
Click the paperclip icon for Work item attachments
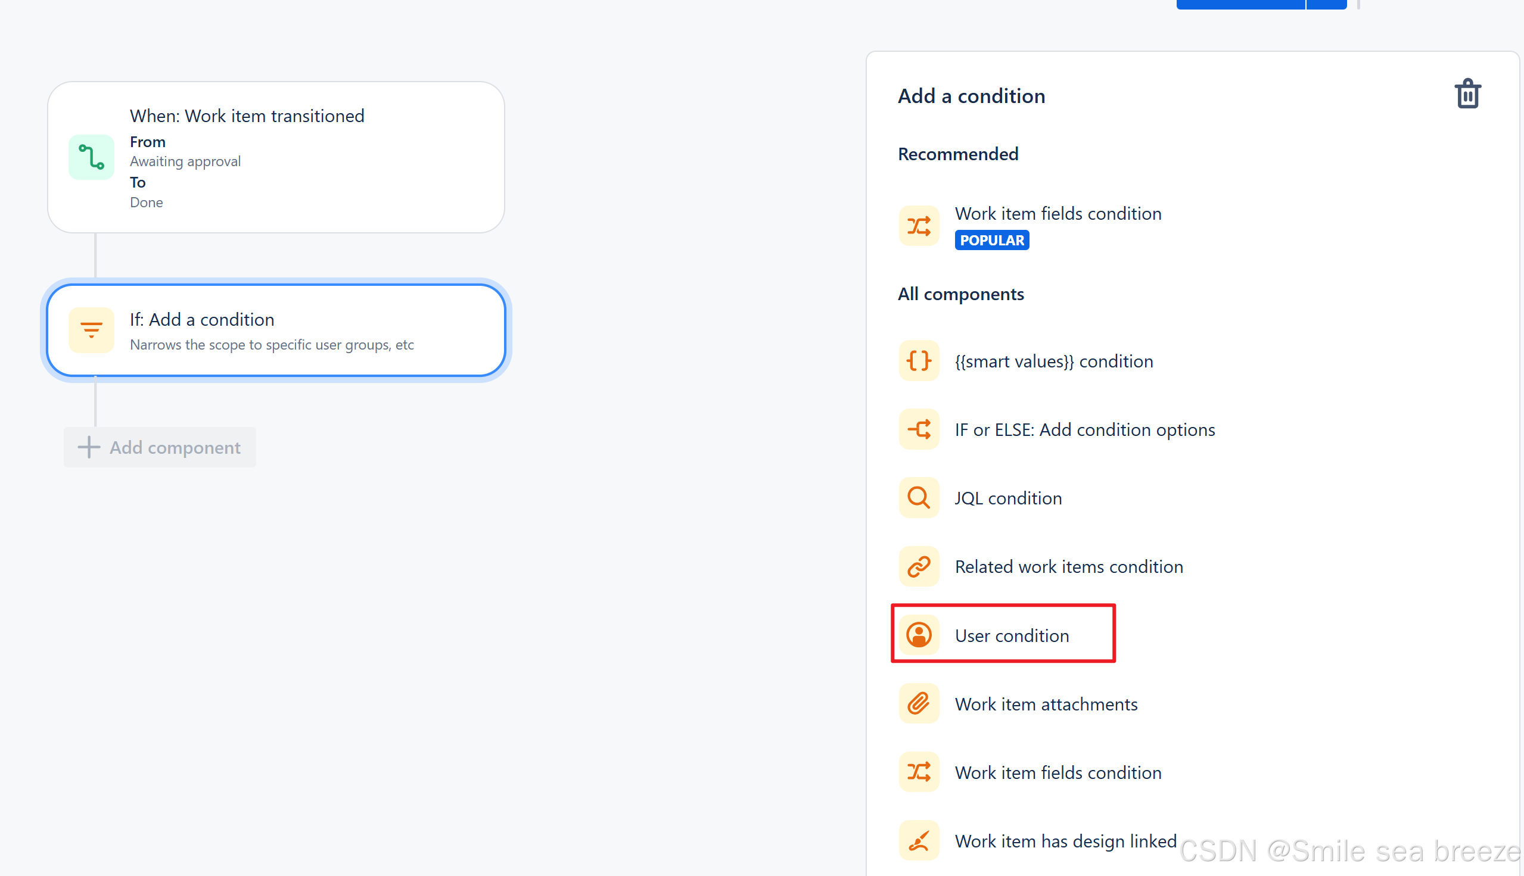click(918, 703)
